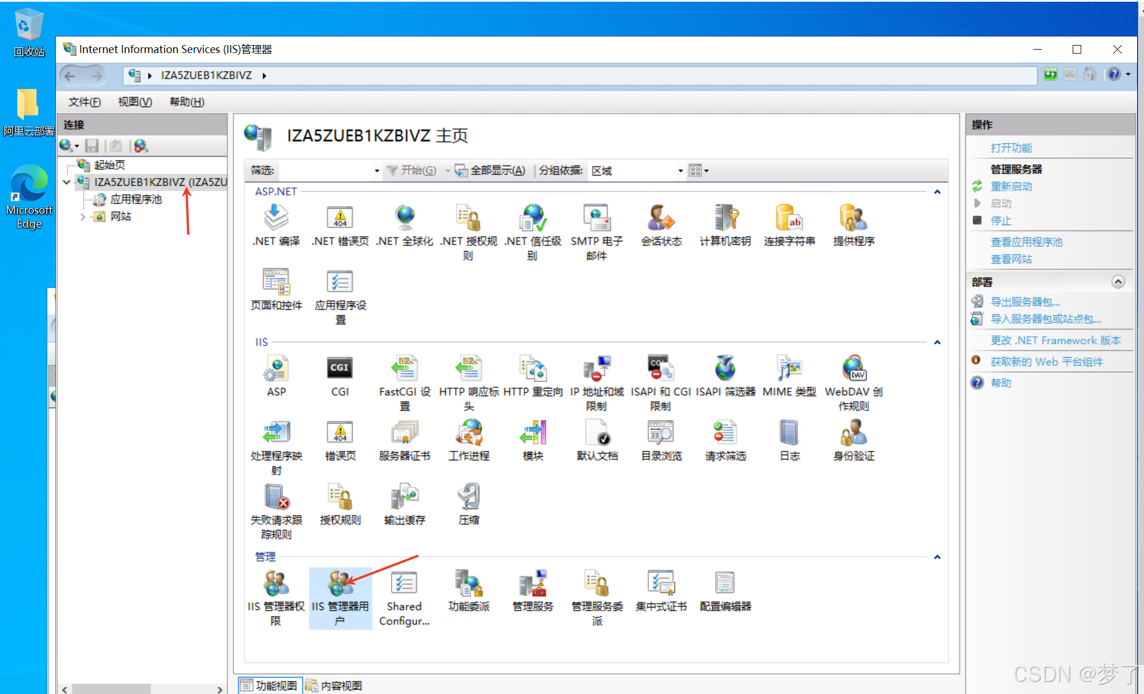Click into the 筛选 filter input field
Image resolution: width=1144 pixels, height=694 pixels.
(325, 171)
